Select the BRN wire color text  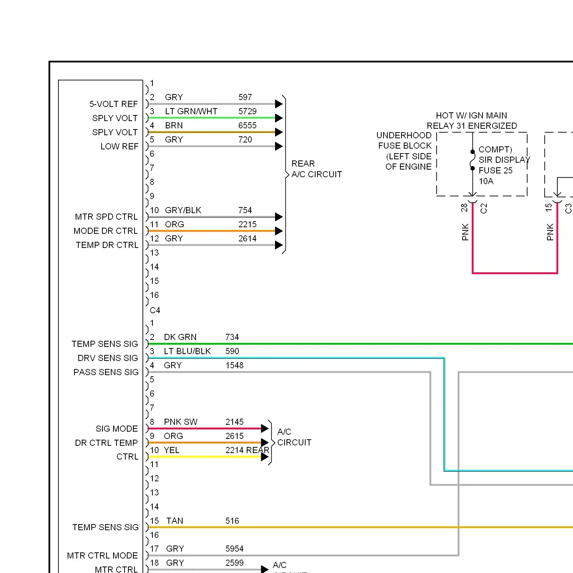[x=174, y=126]
